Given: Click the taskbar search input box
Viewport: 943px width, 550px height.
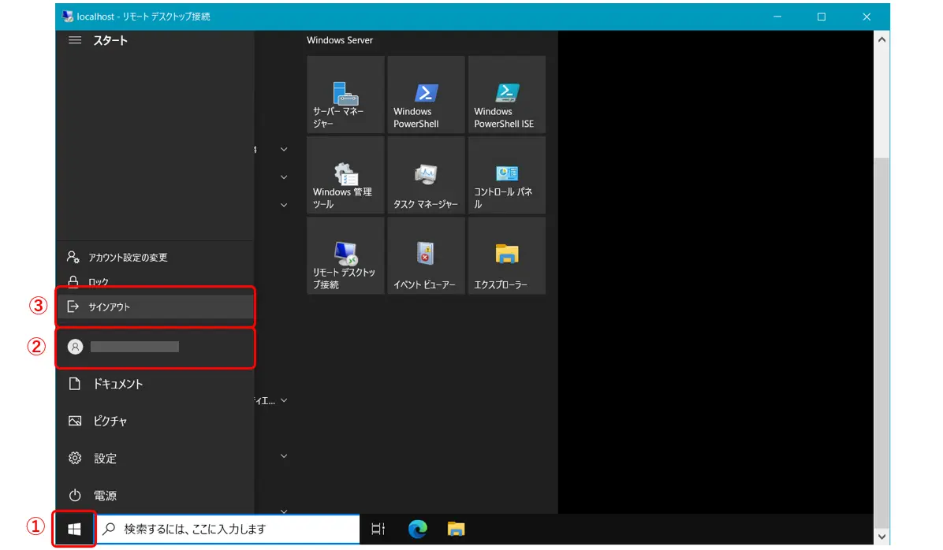Looking at the screenshot, I should coord(229,530).
